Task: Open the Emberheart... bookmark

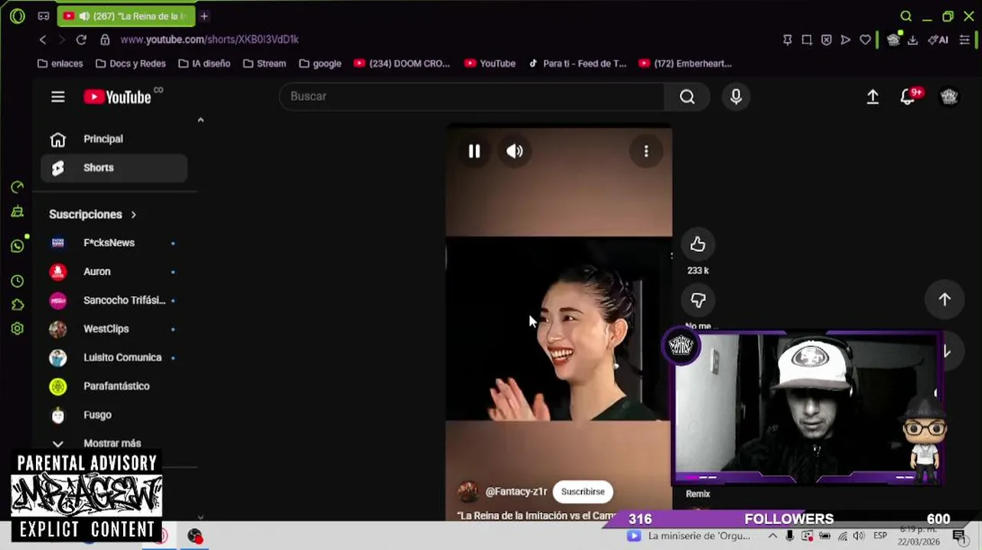Action: coord(685,63)
